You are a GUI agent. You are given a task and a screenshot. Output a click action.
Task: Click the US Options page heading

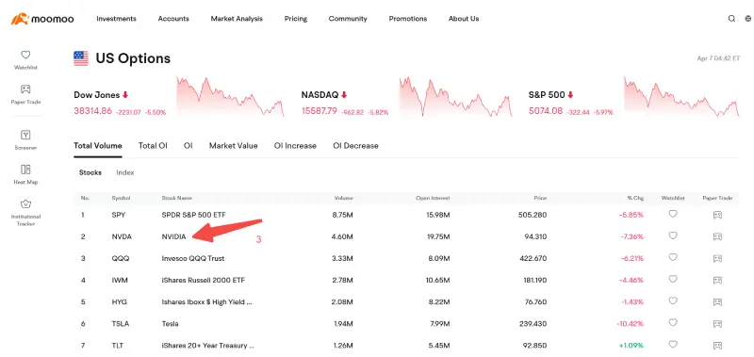[x=133, y=58]
